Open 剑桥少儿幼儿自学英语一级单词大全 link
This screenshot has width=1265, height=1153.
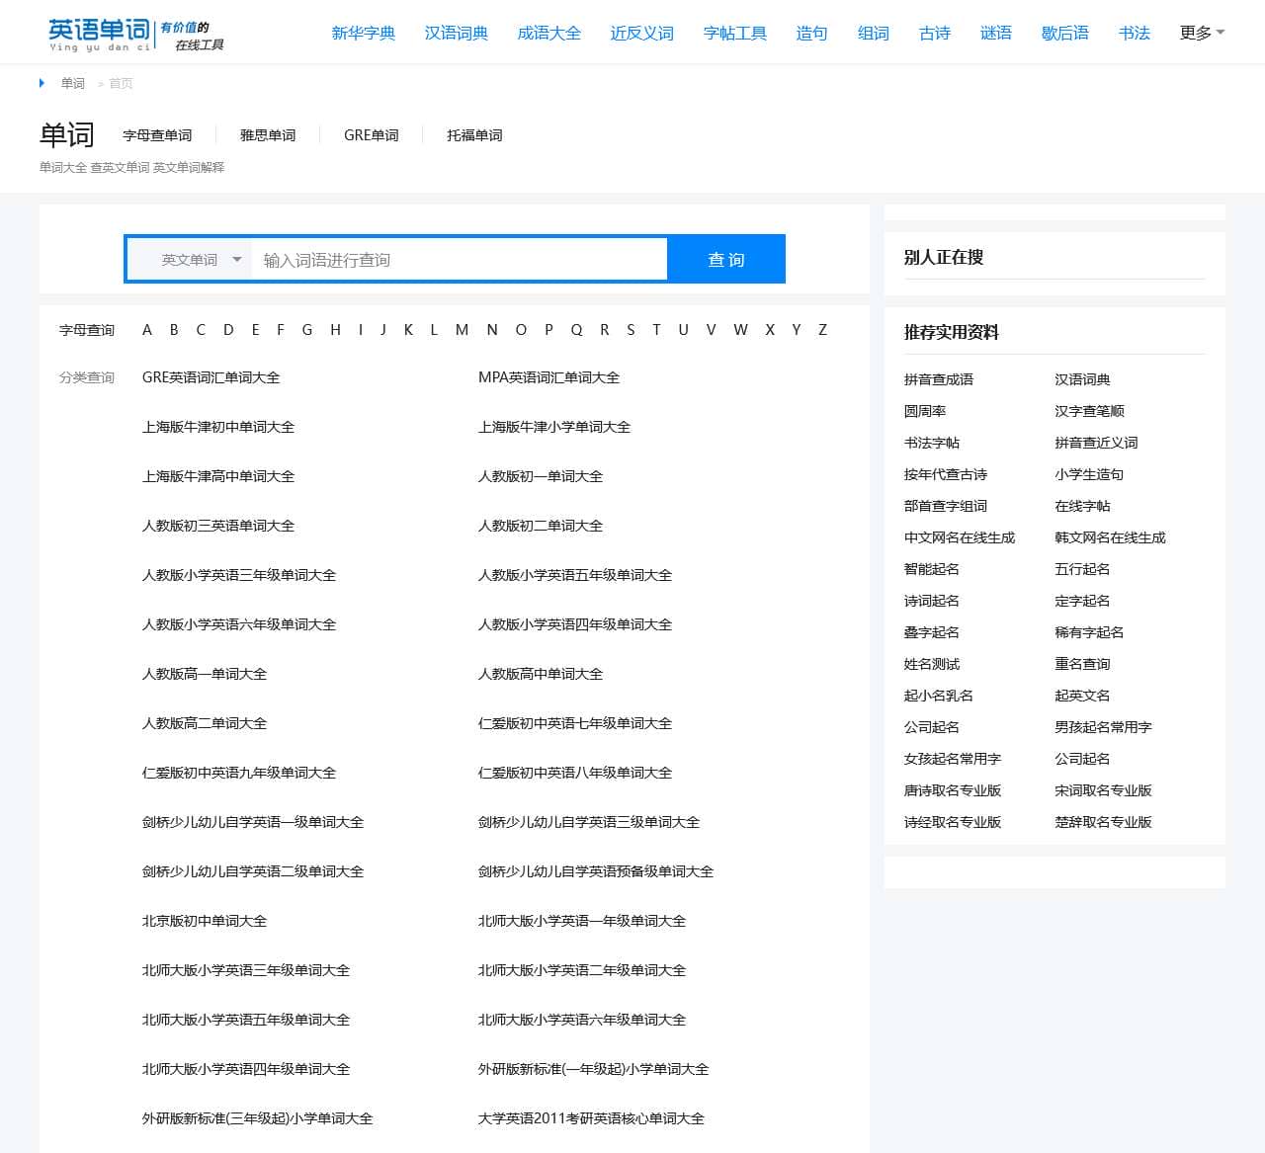(x=253, y=822)
